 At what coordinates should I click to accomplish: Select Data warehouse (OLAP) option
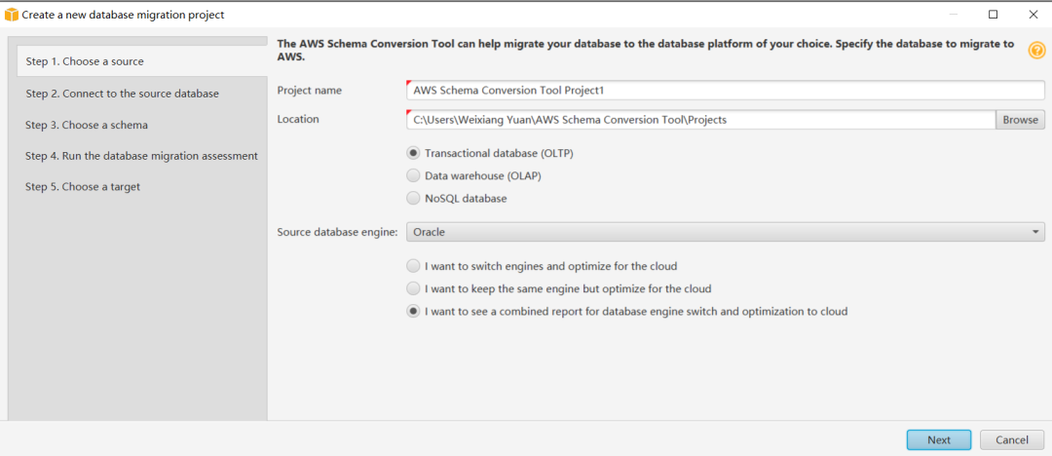tap(414, 176)
